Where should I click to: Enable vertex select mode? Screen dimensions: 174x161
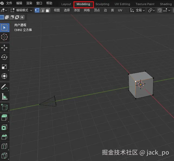37,10
